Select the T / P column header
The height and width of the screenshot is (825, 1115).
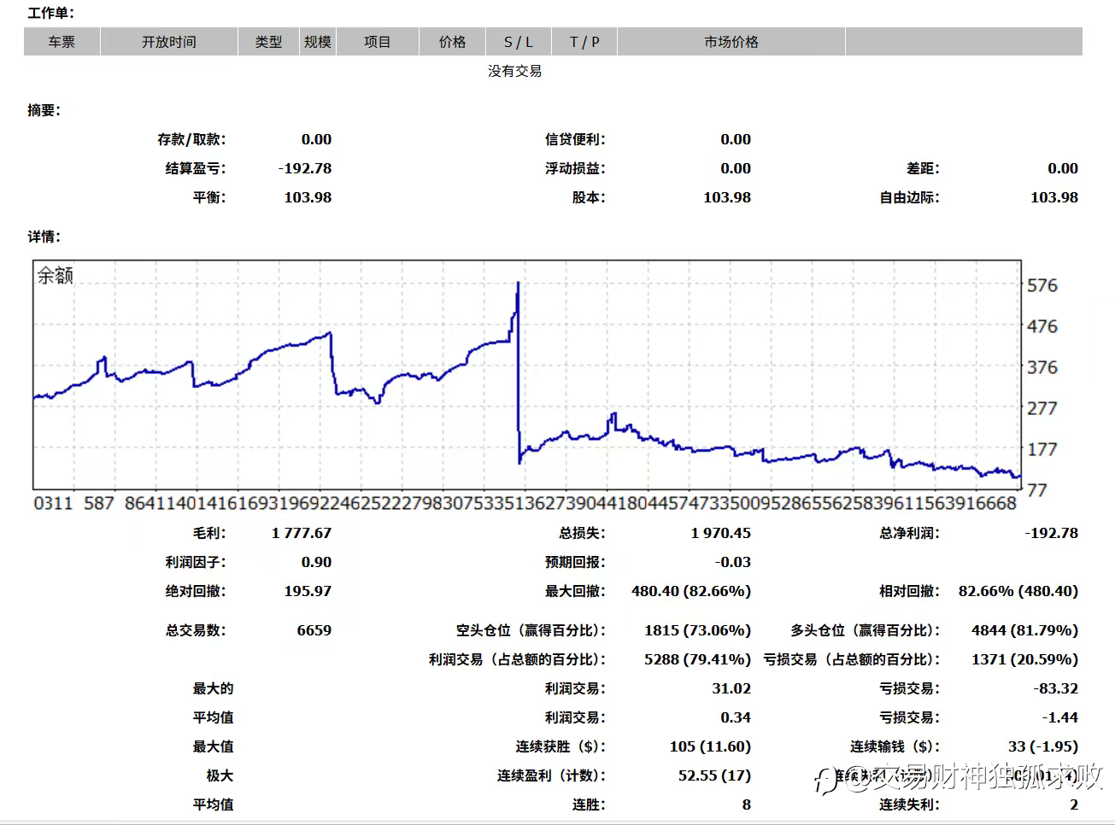click(584, 42)
